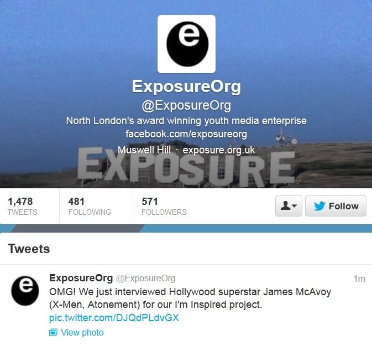The width and height of the screenshot is (372, 345).
Task: Open the 1,478 Tweets count
Action: coord(23,206)
